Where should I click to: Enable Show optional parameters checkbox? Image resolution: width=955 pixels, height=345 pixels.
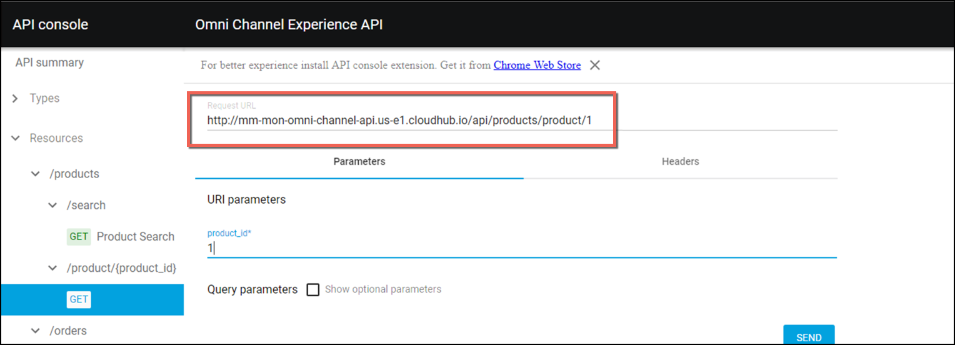coord(313,289)
